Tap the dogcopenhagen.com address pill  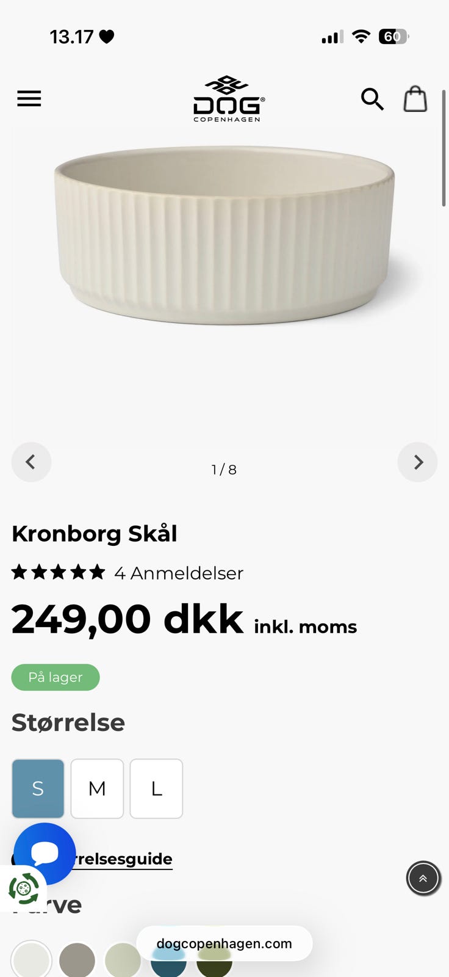(224, 943)
